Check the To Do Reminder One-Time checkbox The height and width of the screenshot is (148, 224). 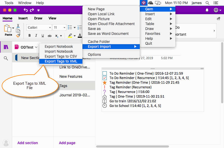105,73
